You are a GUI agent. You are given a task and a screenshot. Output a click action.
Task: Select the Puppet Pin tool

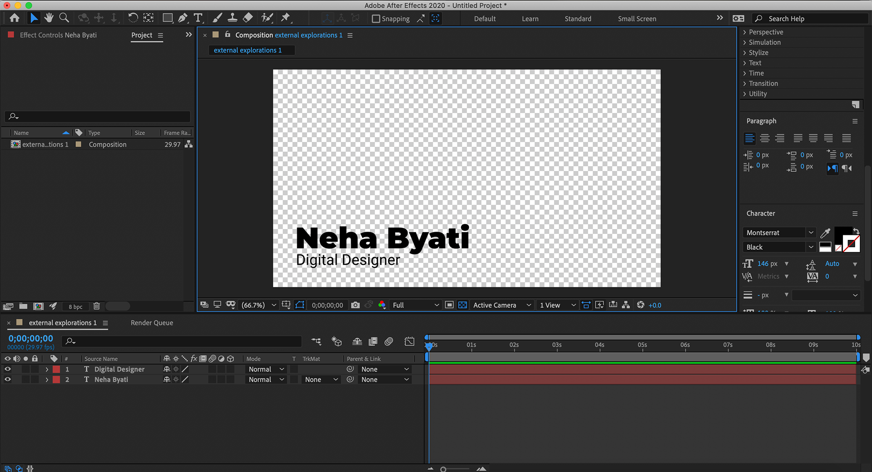pyautogui.click(x=285, y=18)
